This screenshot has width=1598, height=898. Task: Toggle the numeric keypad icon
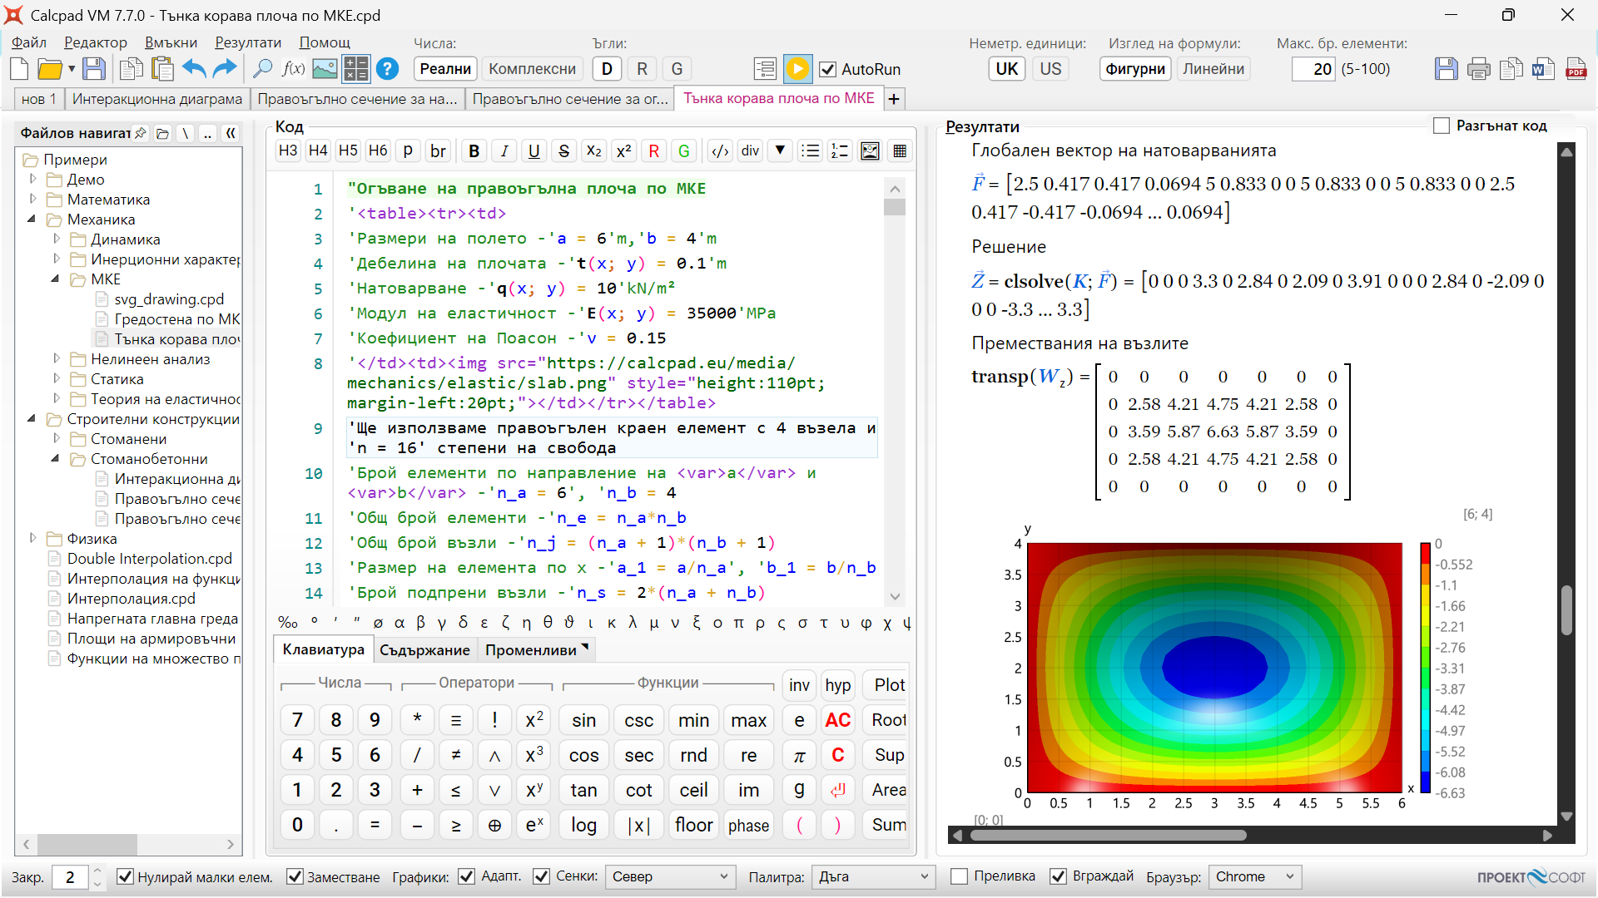point(356,69)
